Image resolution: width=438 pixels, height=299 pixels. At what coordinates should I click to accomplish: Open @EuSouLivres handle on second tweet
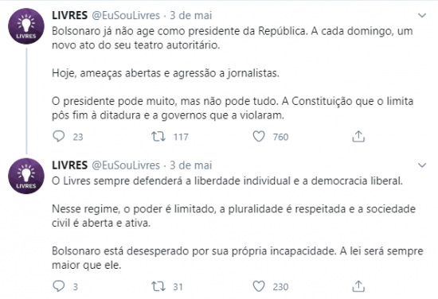(126, 165)
